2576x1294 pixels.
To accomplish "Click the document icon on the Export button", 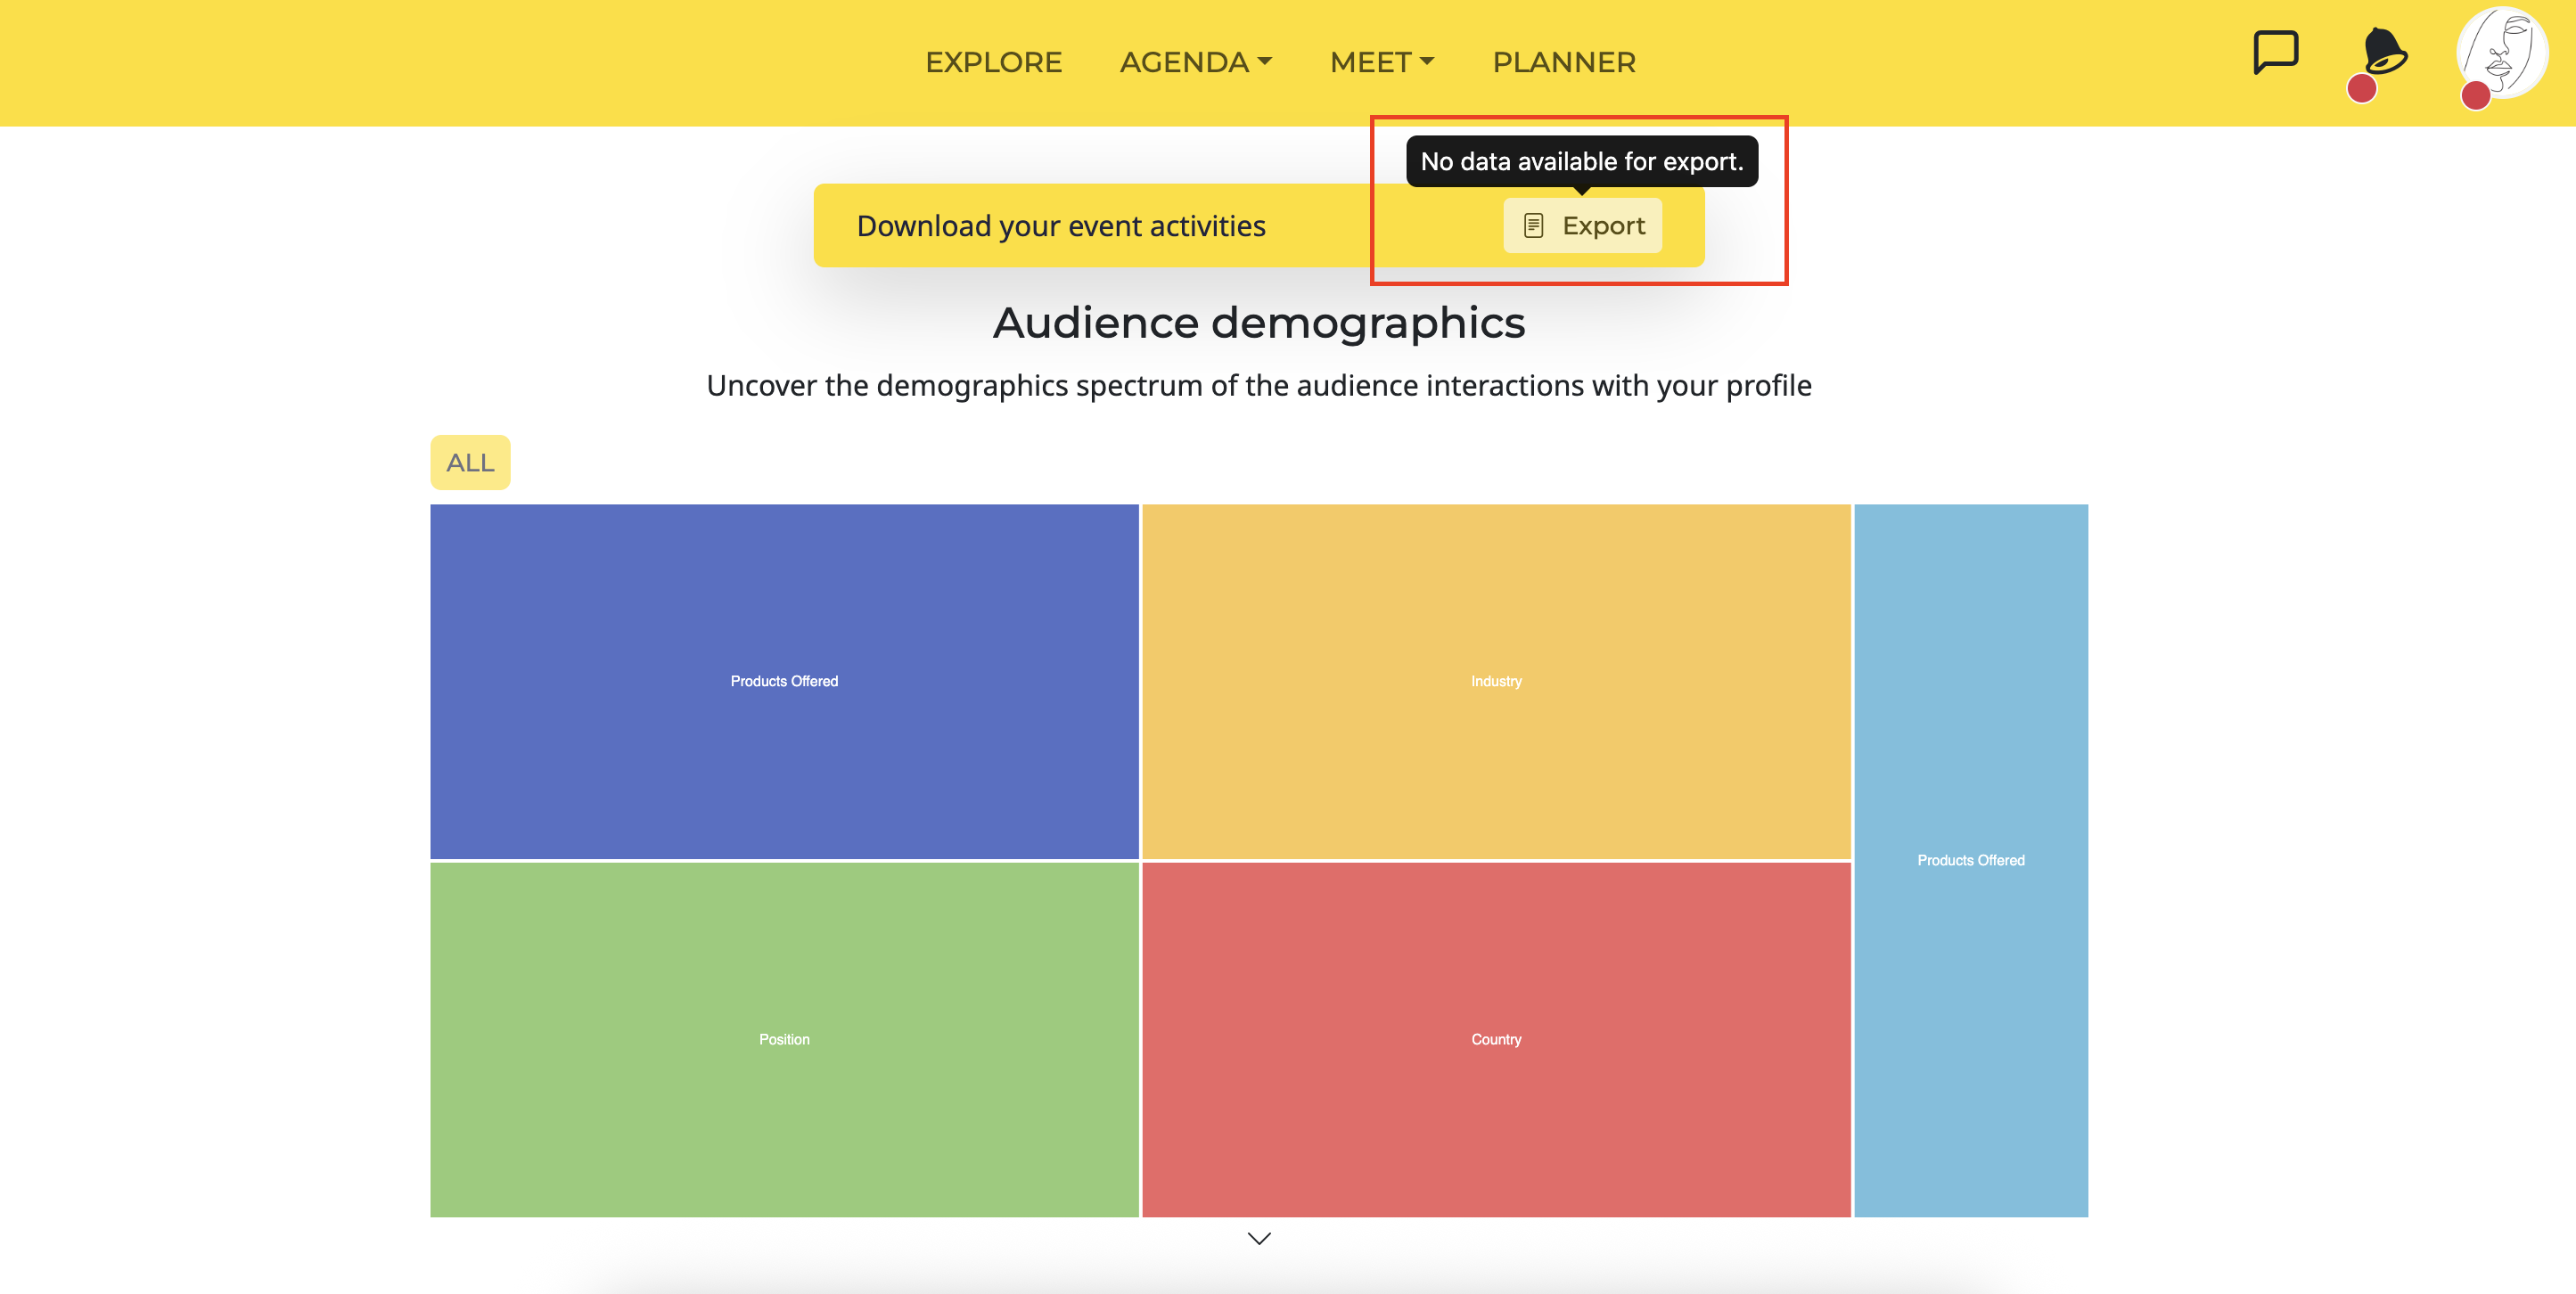I will (1533, 226).
